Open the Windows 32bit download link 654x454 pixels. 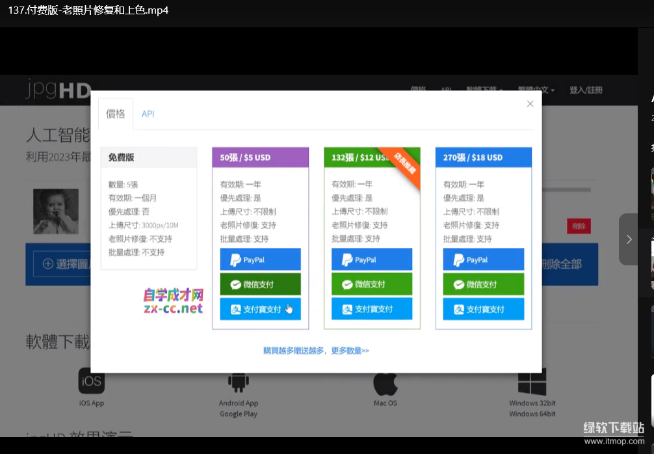(532, 403)
